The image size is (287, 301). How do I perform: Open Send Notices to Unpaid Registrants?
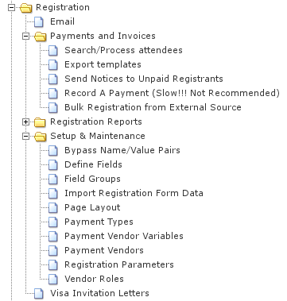144,79
